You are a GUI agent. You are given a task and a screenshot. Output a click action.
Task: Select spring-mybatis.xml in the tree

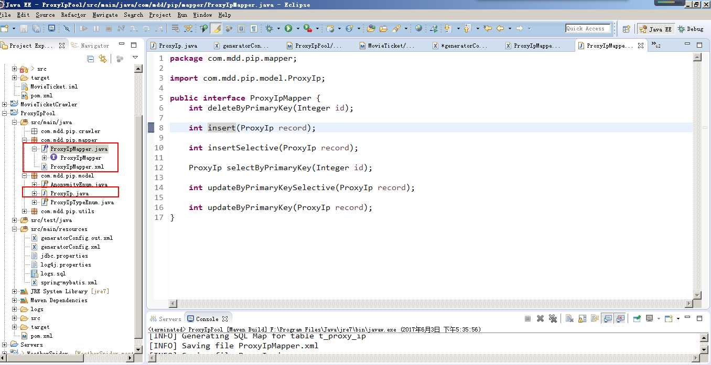69,282
